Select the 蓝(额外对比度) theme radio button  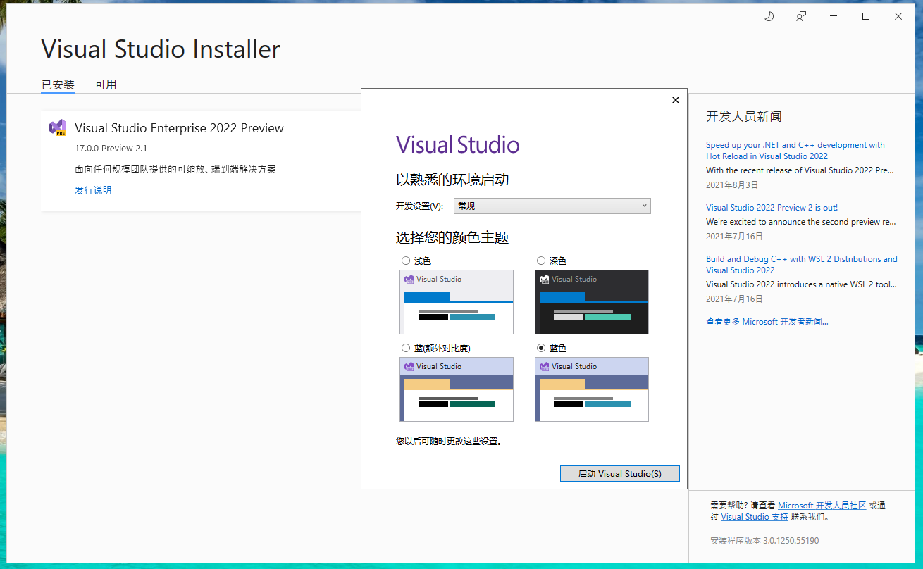[x=406, y=348]
